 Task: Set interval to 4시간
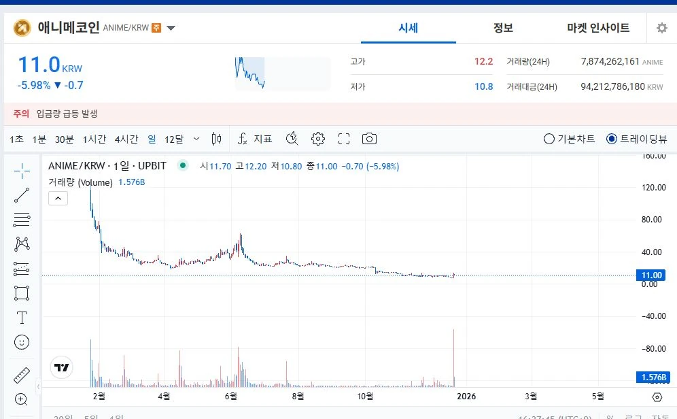click(126, 139)
